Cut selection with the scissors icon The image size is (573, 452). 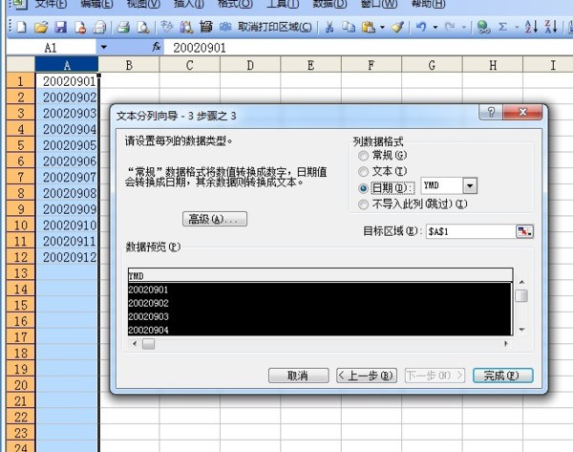329,27
